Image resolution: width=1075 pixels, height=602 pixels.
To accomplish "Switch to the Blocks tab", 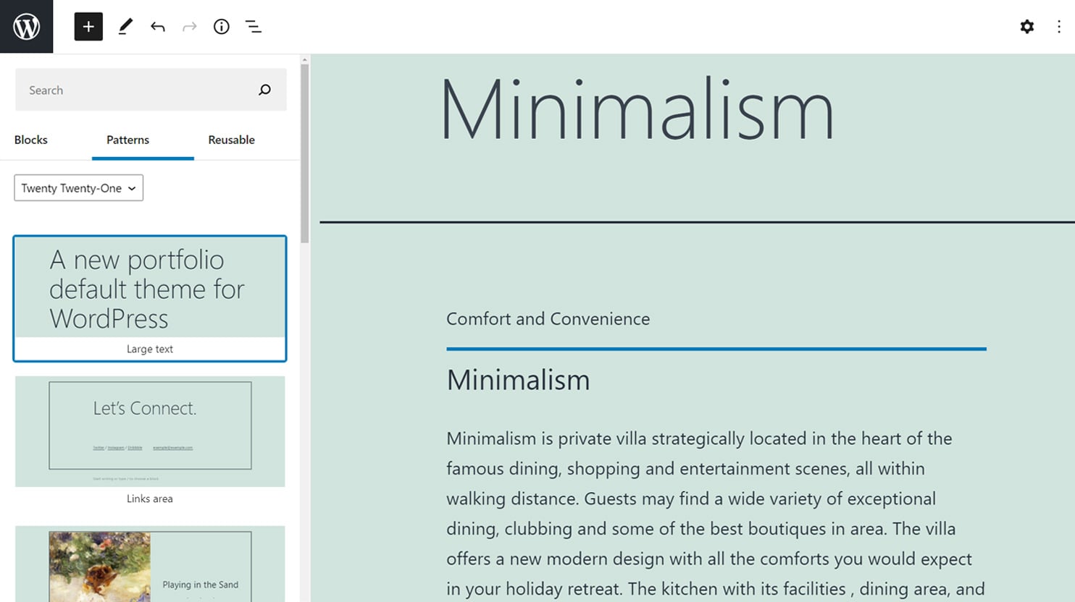I will pos(31,140).
